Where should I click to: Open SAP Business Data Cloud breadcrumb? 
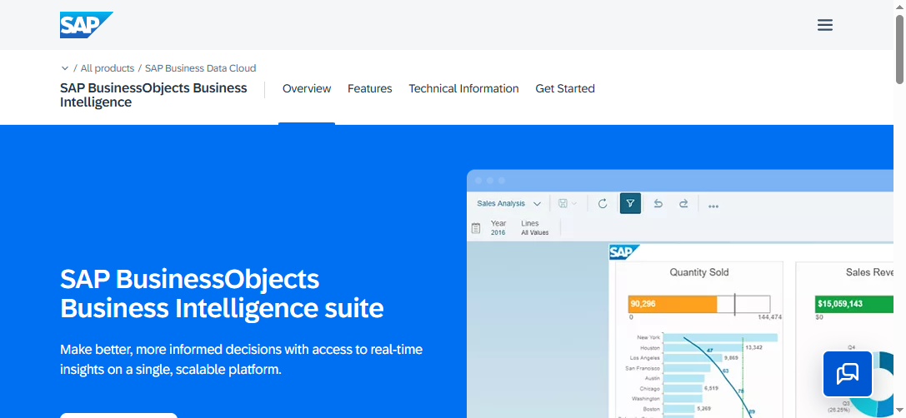click(x=201, y=68)
